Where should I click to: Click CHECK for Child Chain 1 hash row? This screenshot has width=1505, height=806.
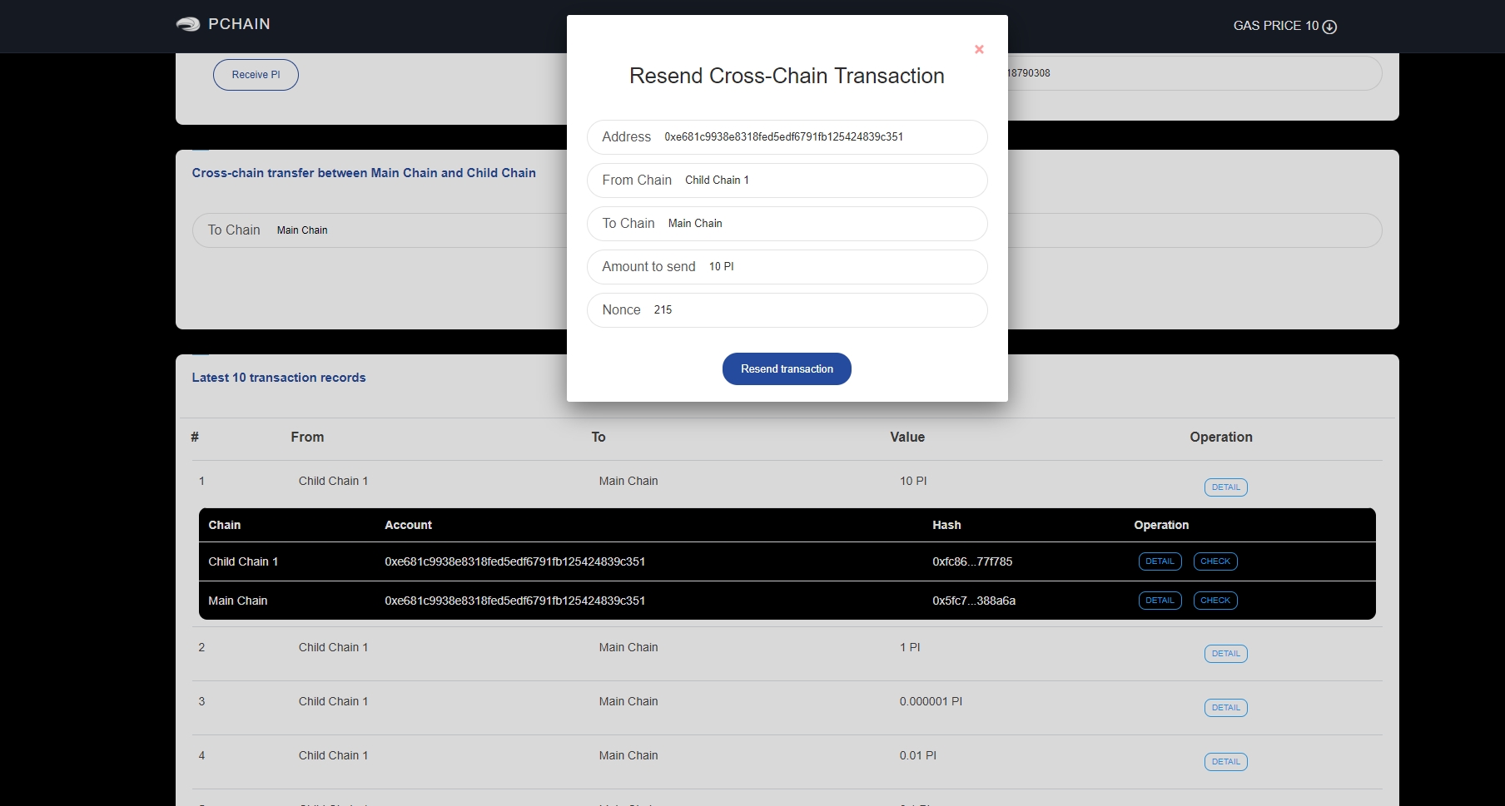pyautogui.click(x=1215, y=561)
